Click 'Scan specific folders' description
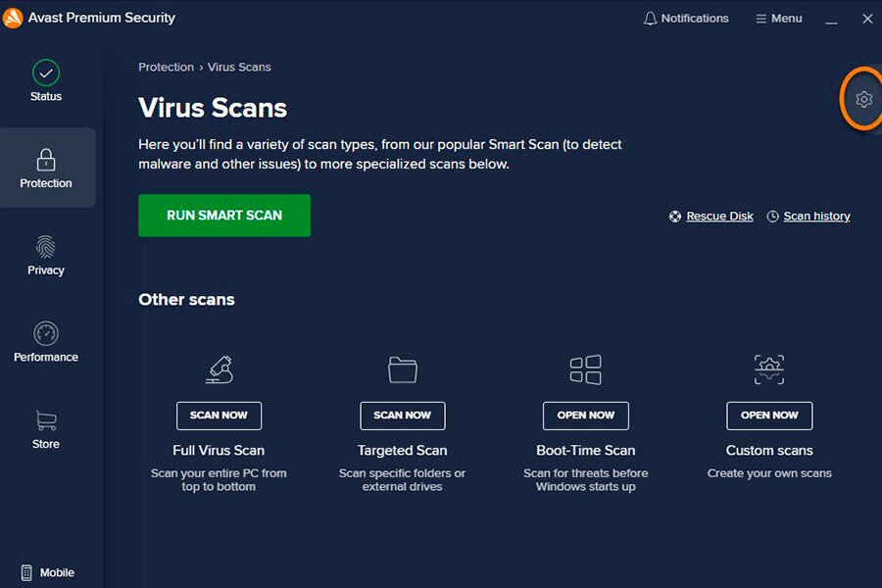 (x=402, y=480)
